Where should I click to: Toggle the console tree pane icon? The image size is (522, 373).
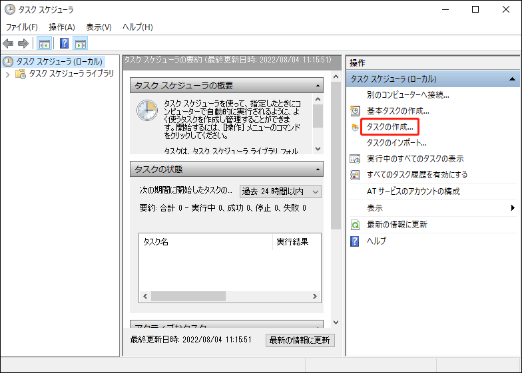(x=45, y=44)
